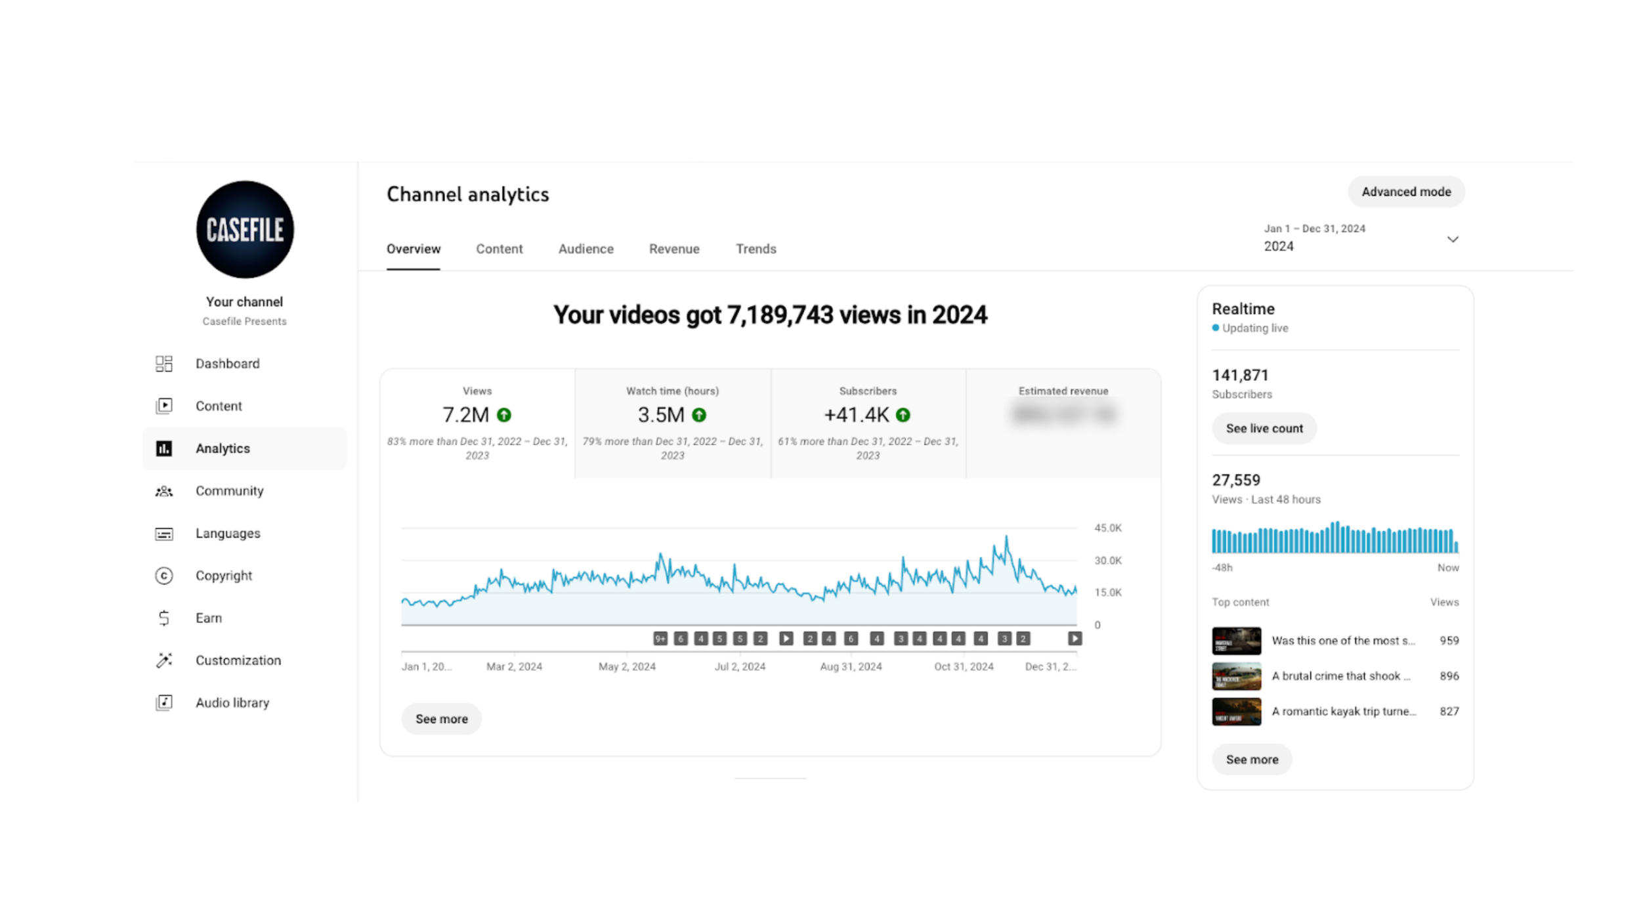Click the Casefile channel avatar

245,230
